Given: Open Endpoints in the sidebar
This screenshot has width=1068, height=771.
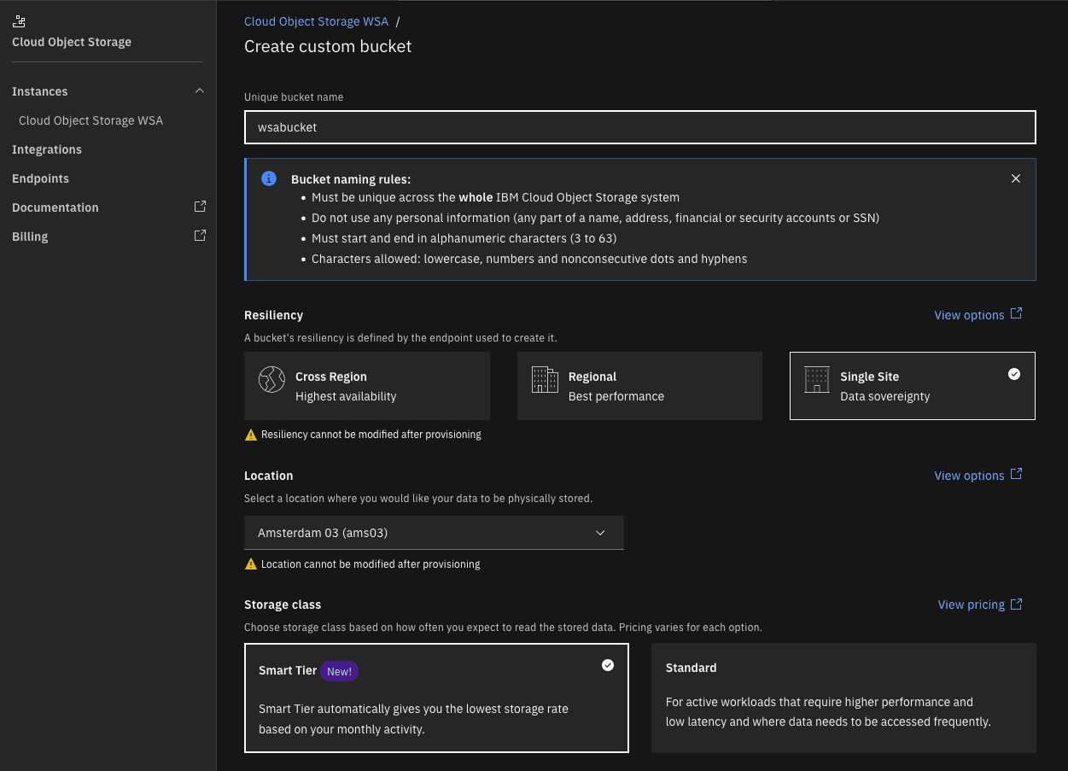Looking at the screenshot, I should pos(40,178).
